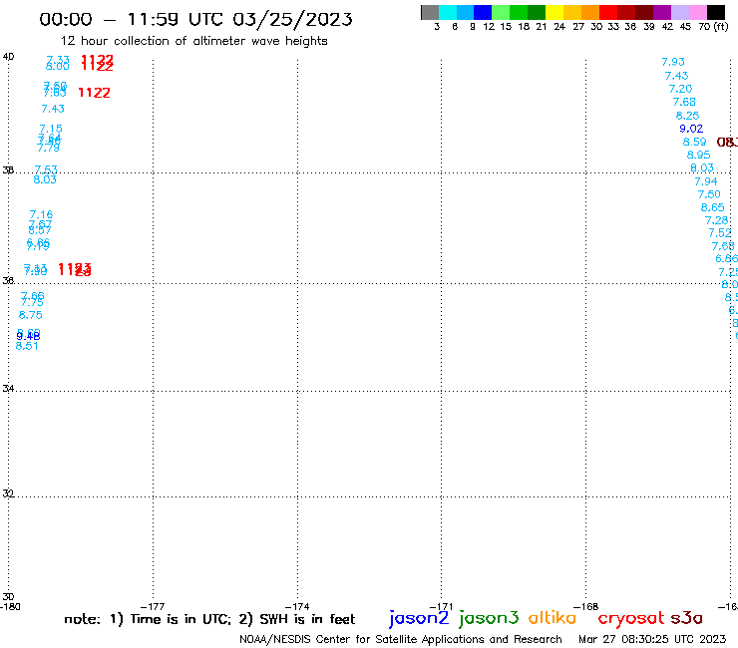This screenshot has height=648, width=738.
Task: Click the 7.79 wave height value
Action: pos(49,149)
